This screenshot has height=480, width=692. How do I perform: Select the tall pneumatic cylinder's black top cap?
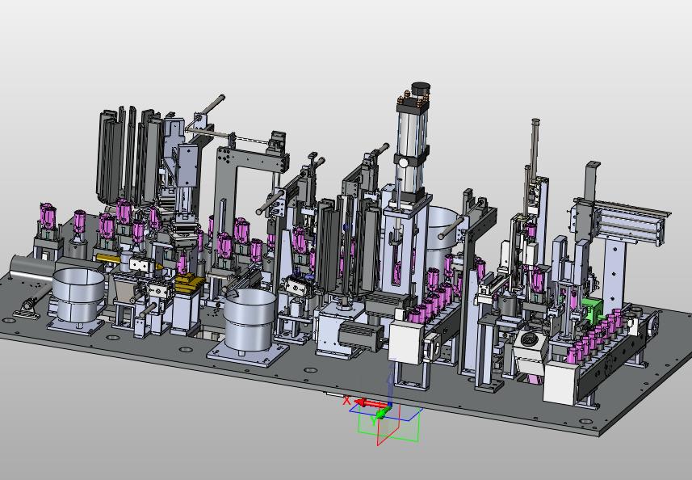click(421, 89)
